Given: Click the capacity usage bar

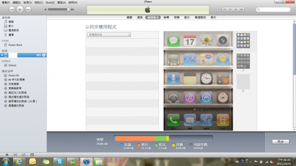Looking at the screenshot, I should click(x=163, y=138).
